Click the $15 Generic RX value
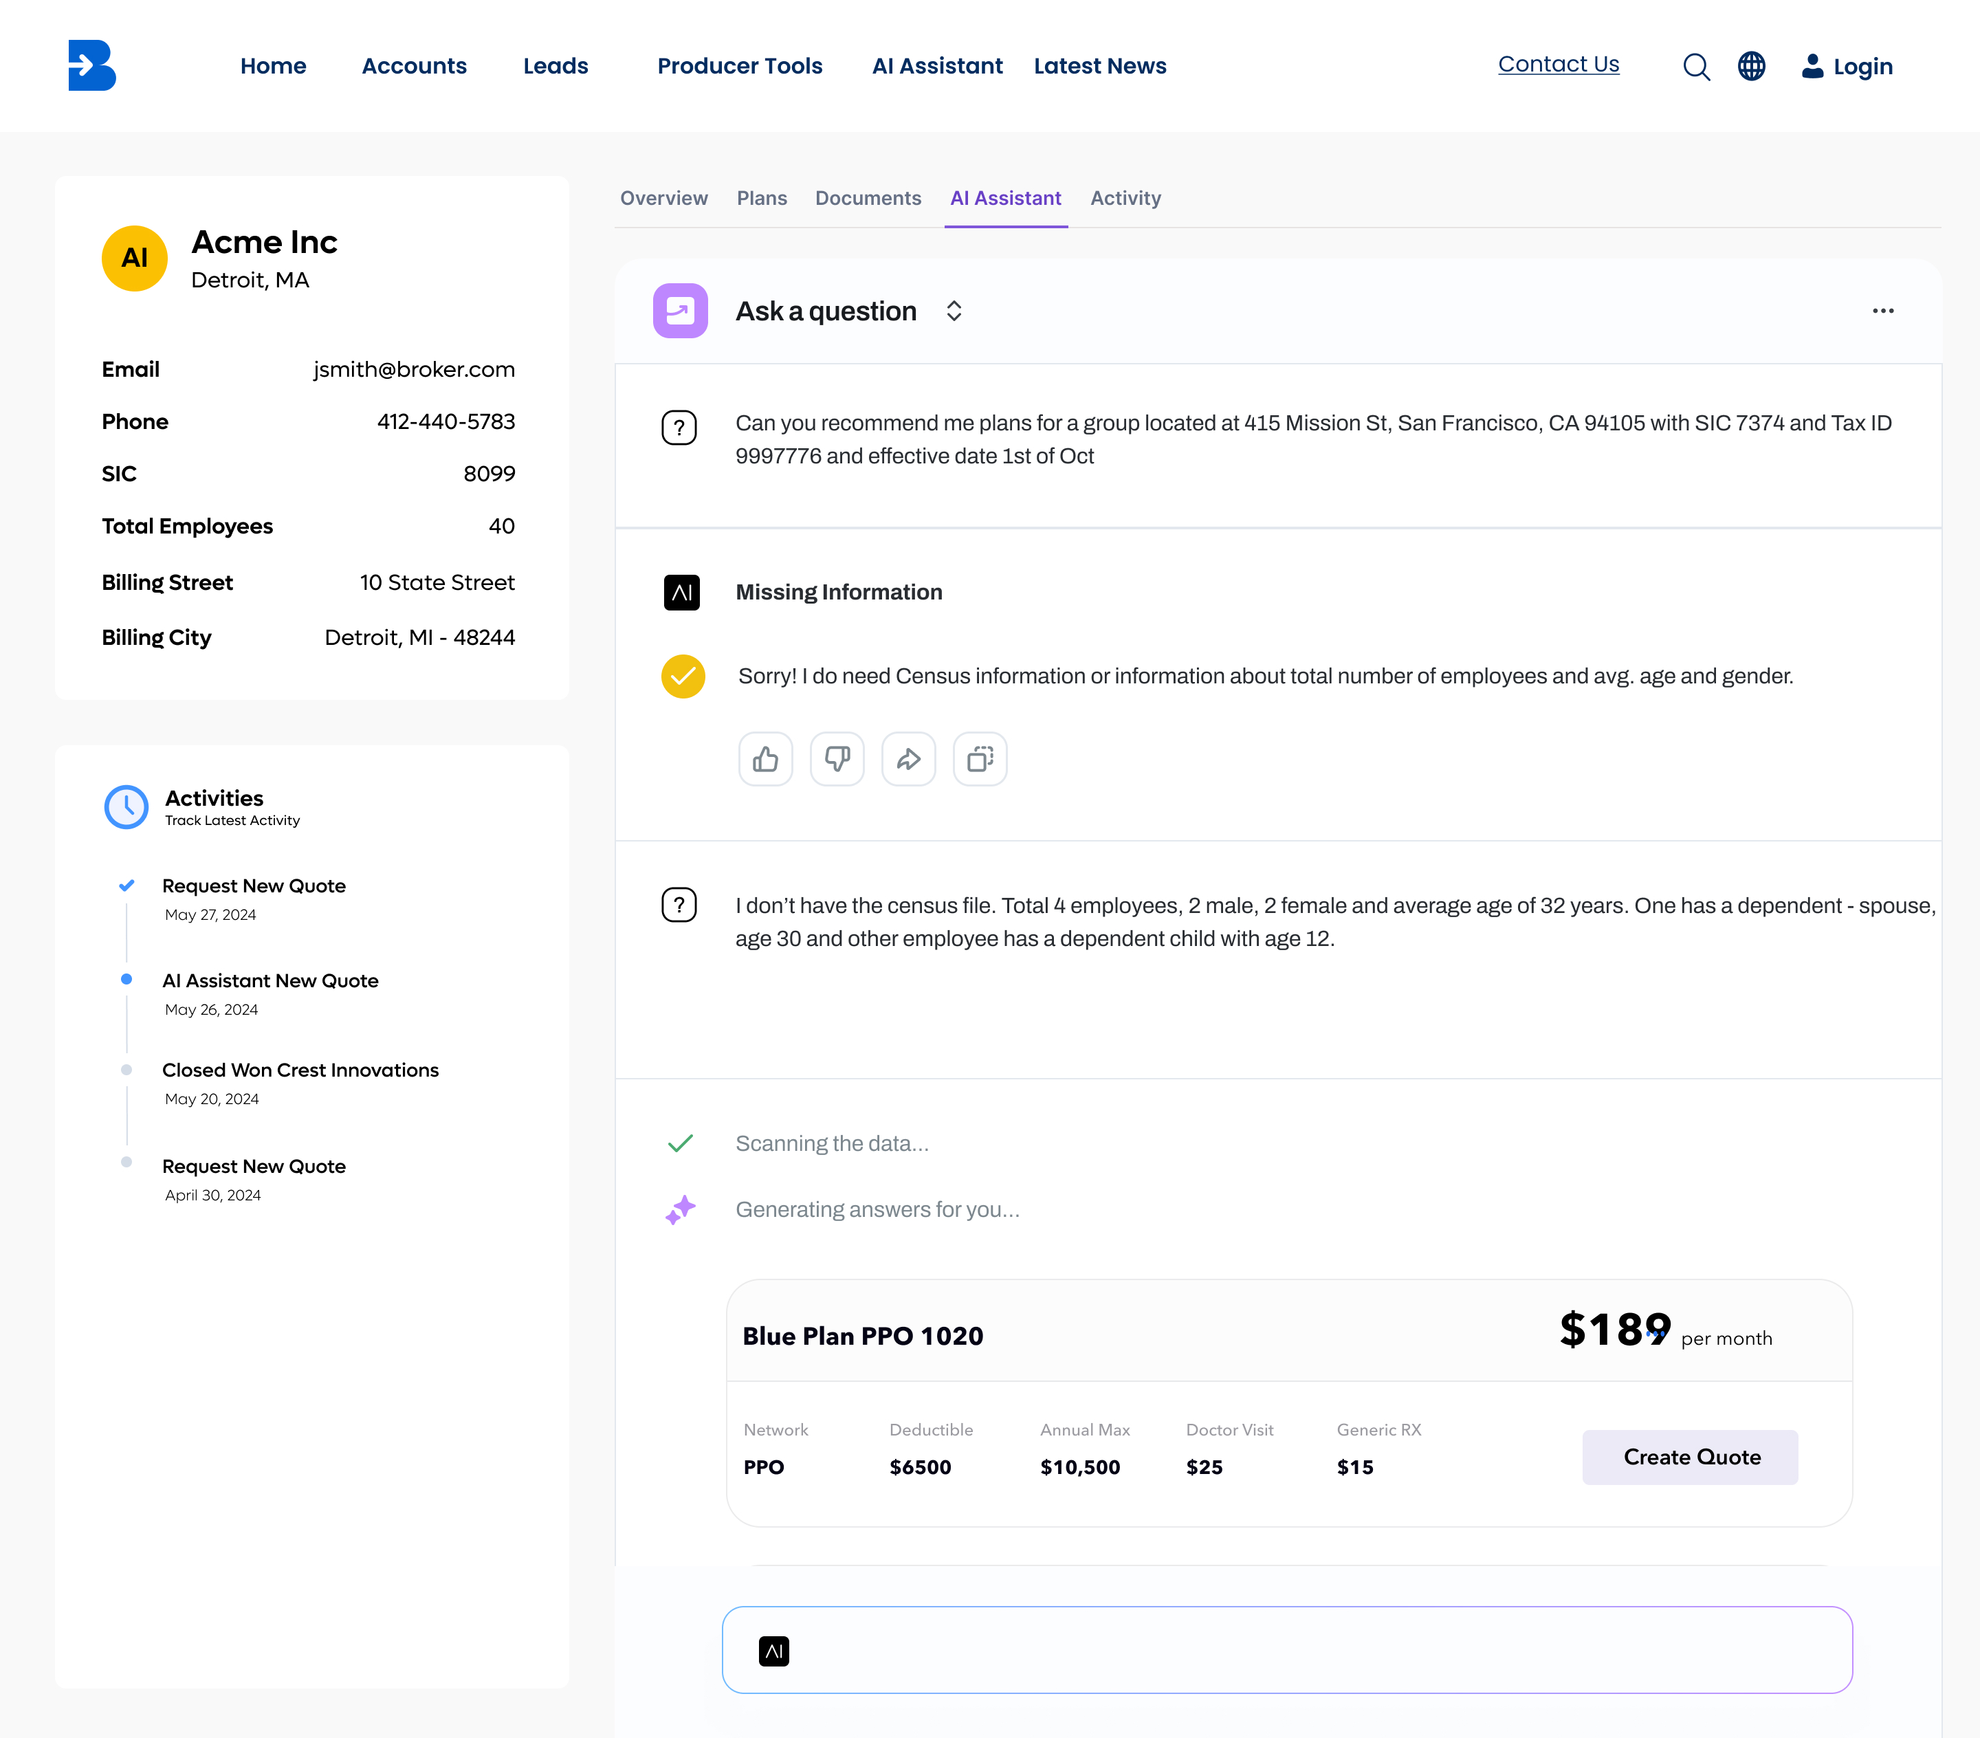This screenshot has width=1980, height=1738. (x=1355, y=1466)
